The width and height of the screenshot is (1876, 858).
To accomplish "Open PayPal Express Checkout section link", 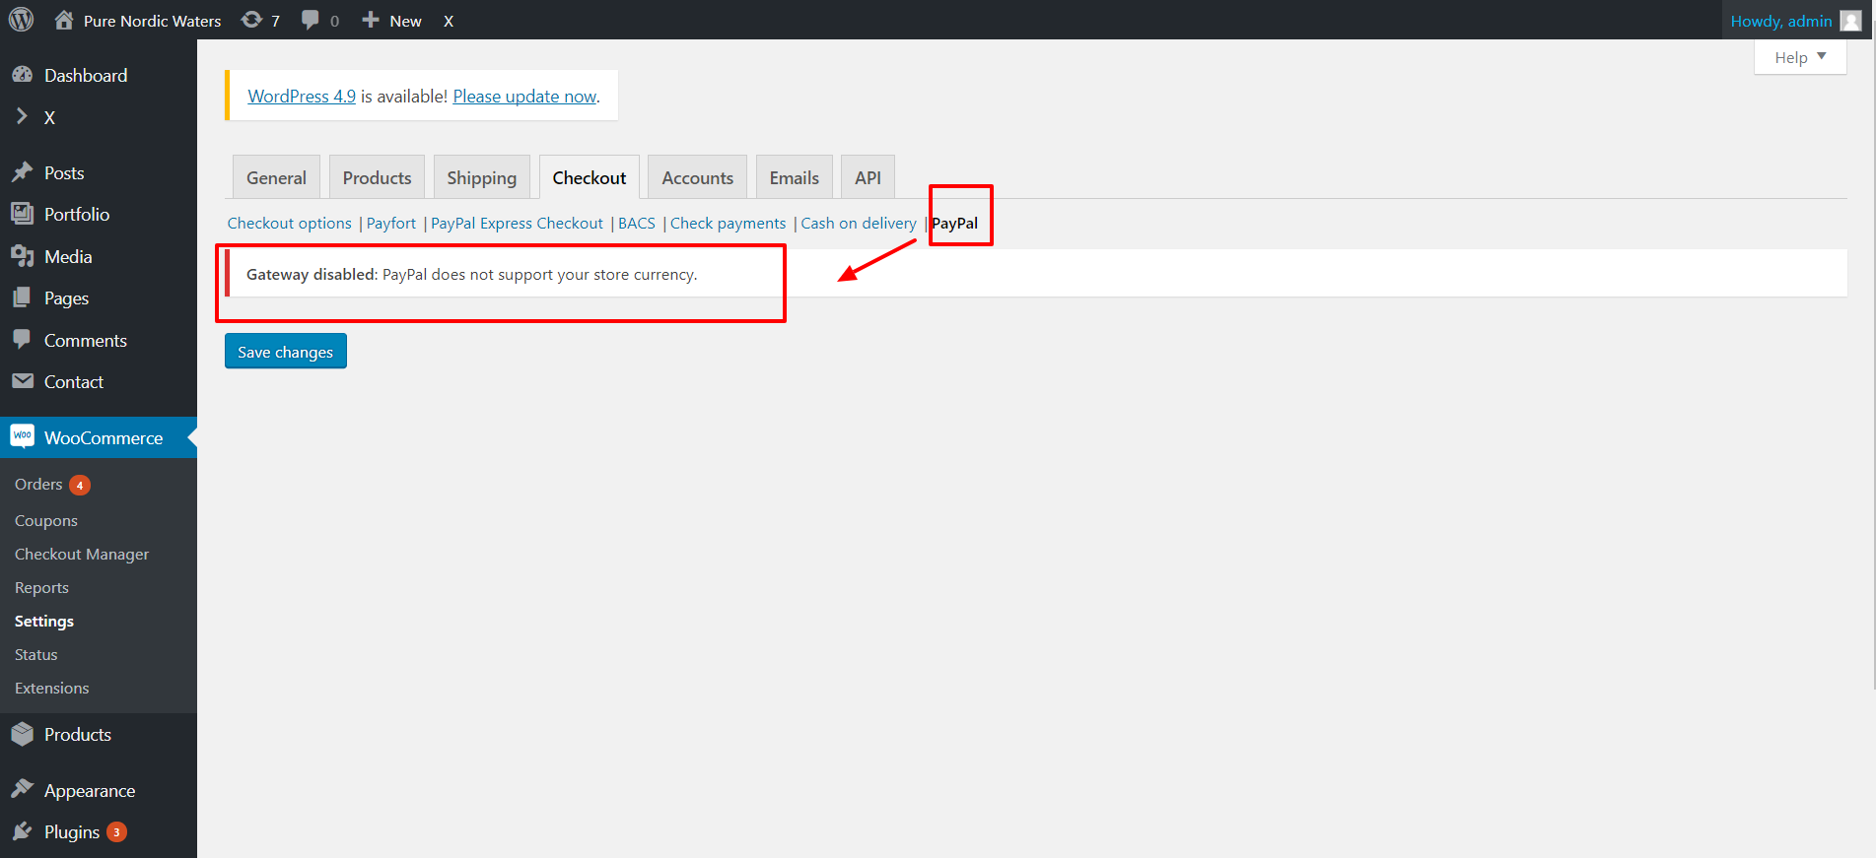I will coord(517,224).
